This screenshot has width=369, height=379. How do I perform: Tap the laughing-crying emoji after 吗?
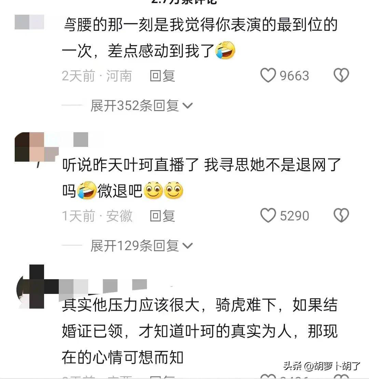[87, 190]
